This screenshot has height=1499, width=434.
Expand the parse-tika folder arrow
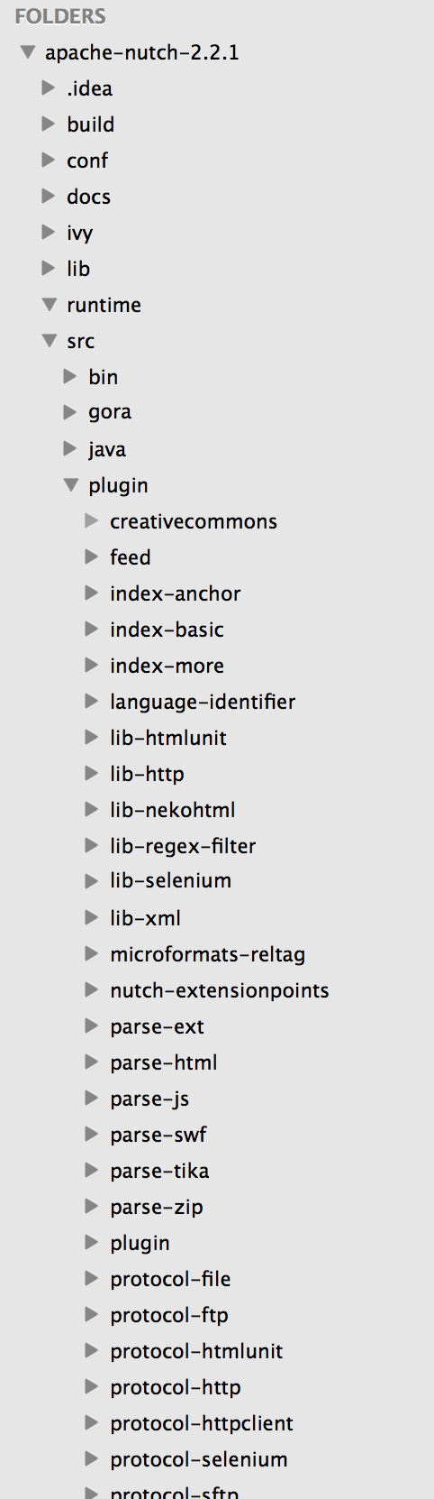tap(92, 1170)
